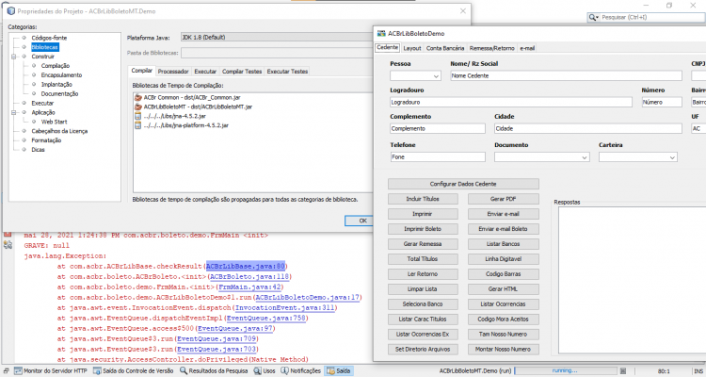Open the Usos panel icon
Image resolution: width=706 pixels, height=377 pixels.
(258, 370)
